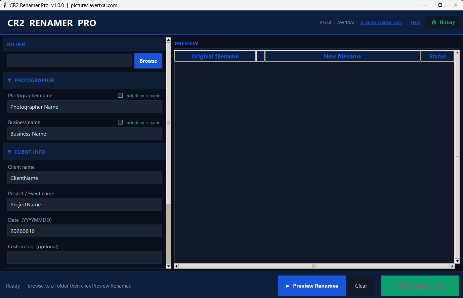Click the feather app icon in title bar
463x298 pixels.
tap(5, 5)
